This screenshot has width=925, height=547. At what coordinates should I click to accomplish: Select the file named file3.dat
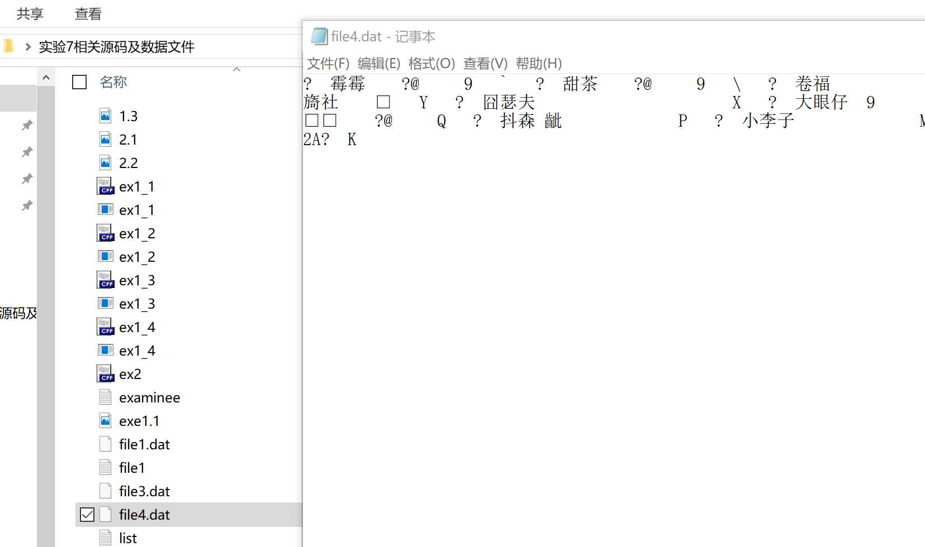(144, 491)
